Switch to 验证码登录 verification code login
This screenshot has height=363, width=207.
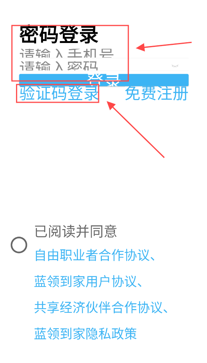(x=59, y=93)
